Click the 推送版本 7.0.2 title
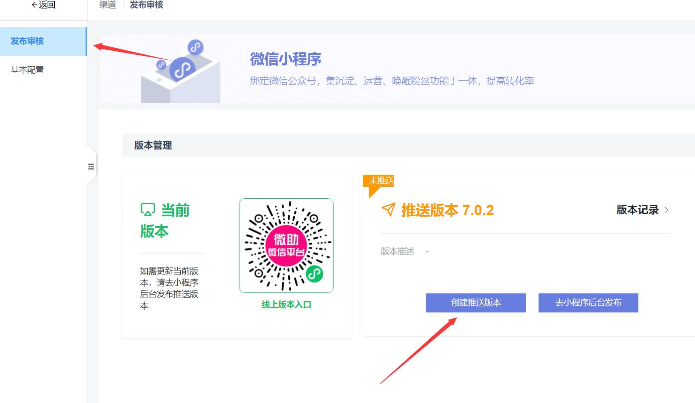 point(448,210)
